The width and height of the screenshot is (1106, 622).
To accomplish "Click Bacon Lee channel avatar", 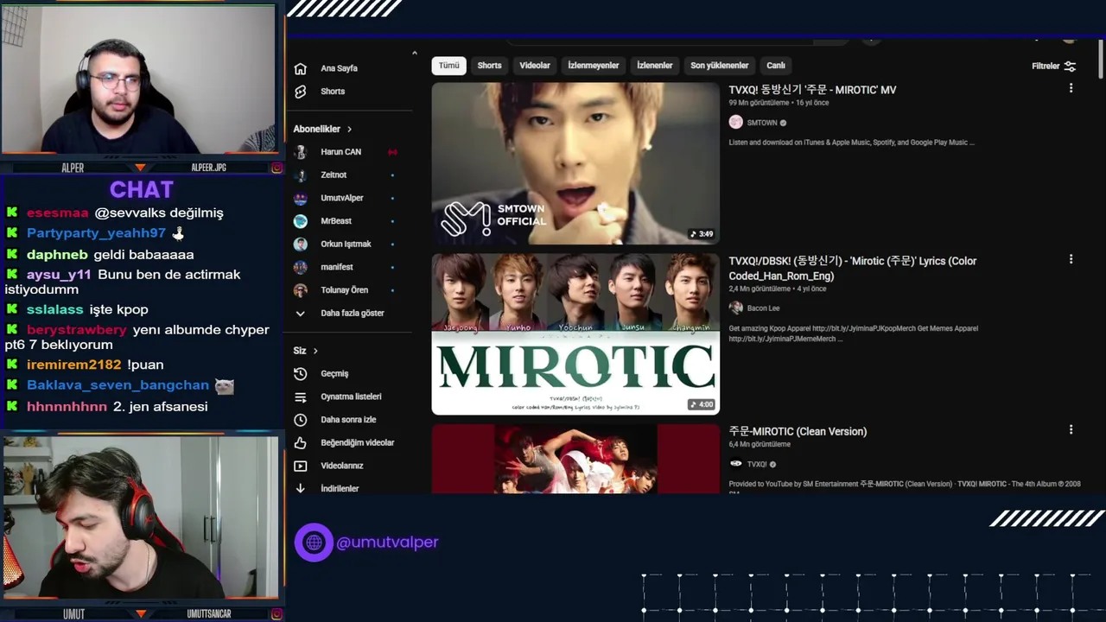I will click(x=735, y=308).
